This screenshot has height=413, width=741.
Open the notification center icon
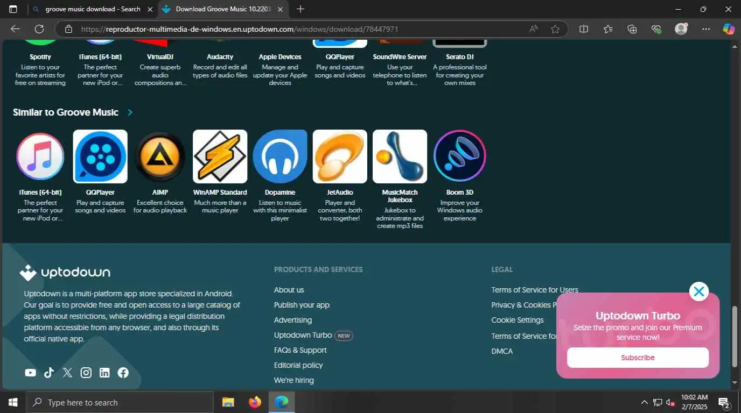click(724, 402)
